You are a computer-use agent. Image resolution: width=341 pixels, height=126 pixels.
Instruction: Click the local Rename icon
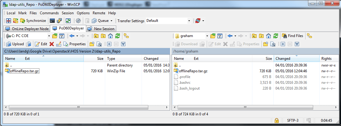[58, 44]
